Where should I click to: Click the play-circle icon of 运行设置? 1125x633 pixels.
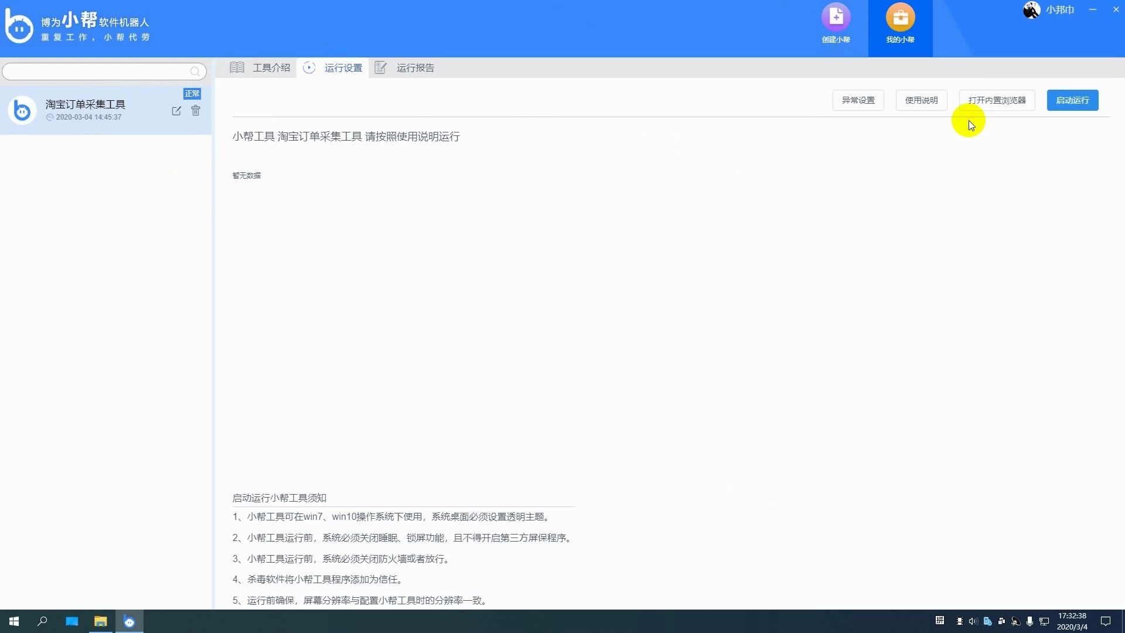pyautogui.click(x=309, y=67)
